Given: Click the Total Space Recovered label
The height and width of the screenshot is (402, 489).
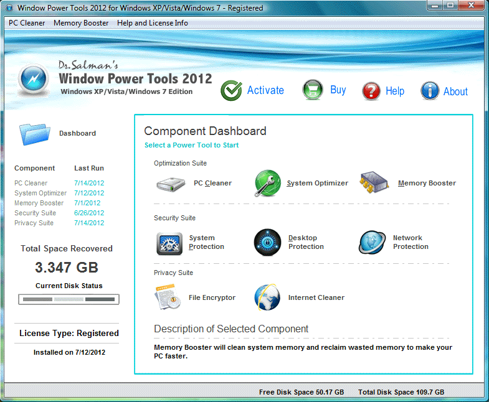Looking at the screenshot, I should [67, 249].
